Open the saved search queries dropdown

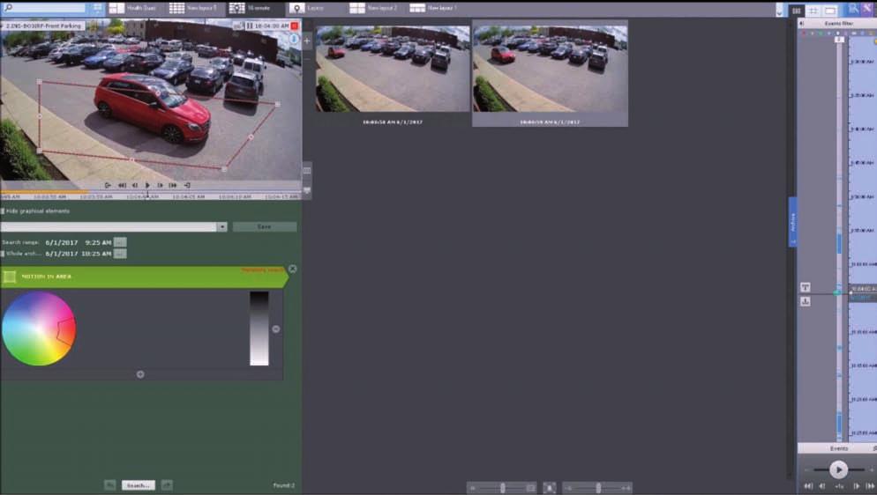pyautogui.click(x=222, y=227)
